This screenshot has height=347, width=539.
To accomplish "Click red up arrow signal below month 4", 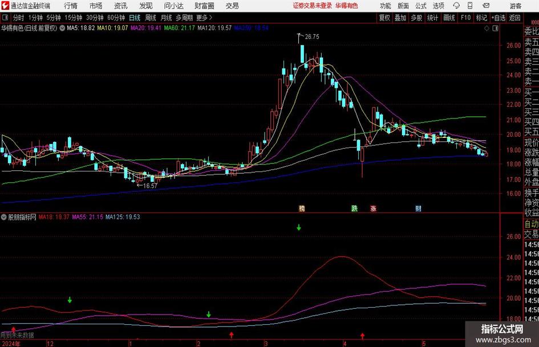I will 362,336.
